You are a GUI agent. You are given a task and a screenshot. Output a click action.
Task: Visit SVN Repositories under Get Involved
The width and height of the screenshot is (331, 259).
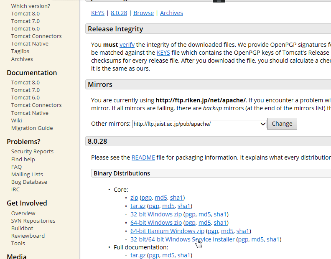tap(33, 221)
